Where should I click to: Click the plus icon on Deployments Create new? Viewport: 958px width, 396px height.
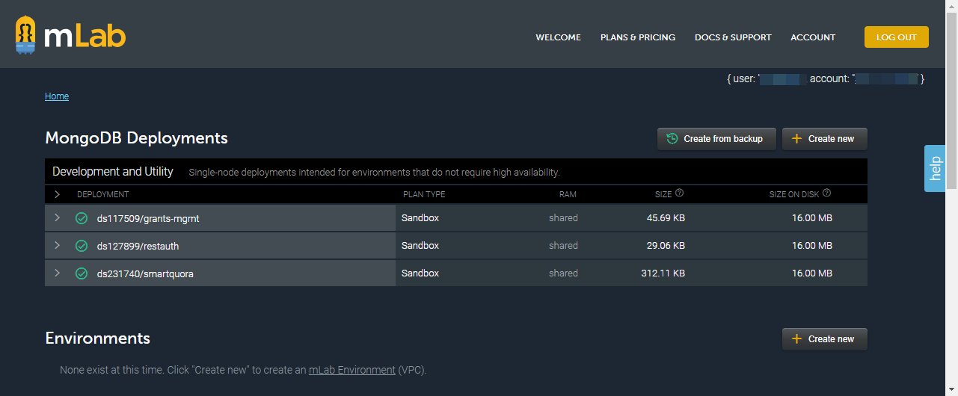pyautogui.click(x=796, y=138)
